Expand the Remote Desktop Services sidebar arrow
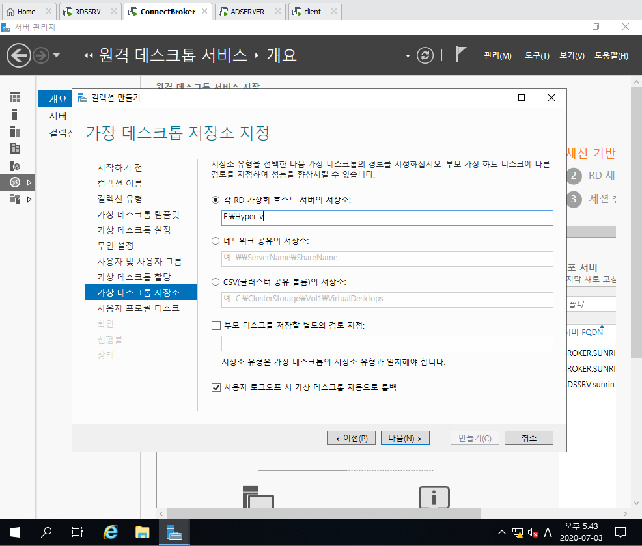The width and height of the screenshot is (642, 546). (x=29, y=183)
